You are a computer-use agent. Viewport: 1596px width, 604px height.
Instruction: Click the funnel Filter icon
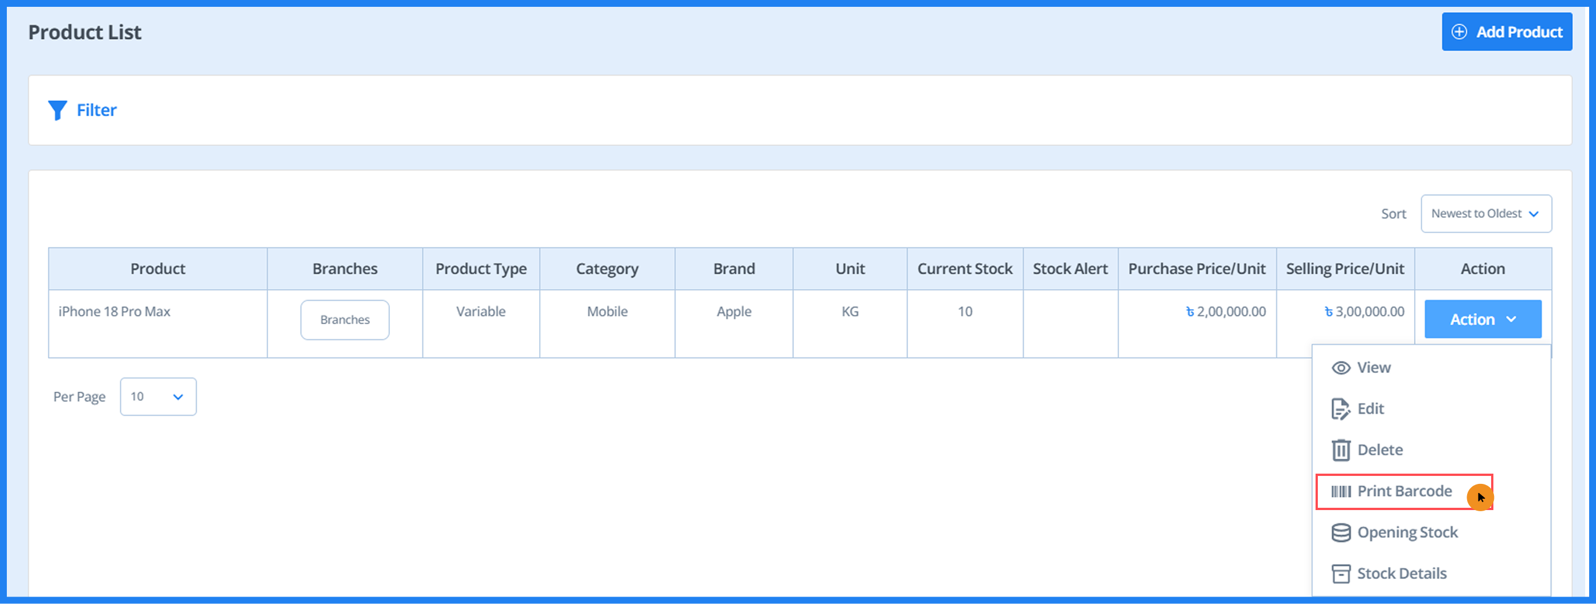pos(57,110)
